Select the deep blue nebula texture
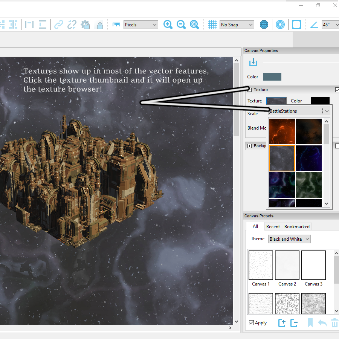Screen dimensions: 339x339 pyautogui.click(x=309, y=158)
